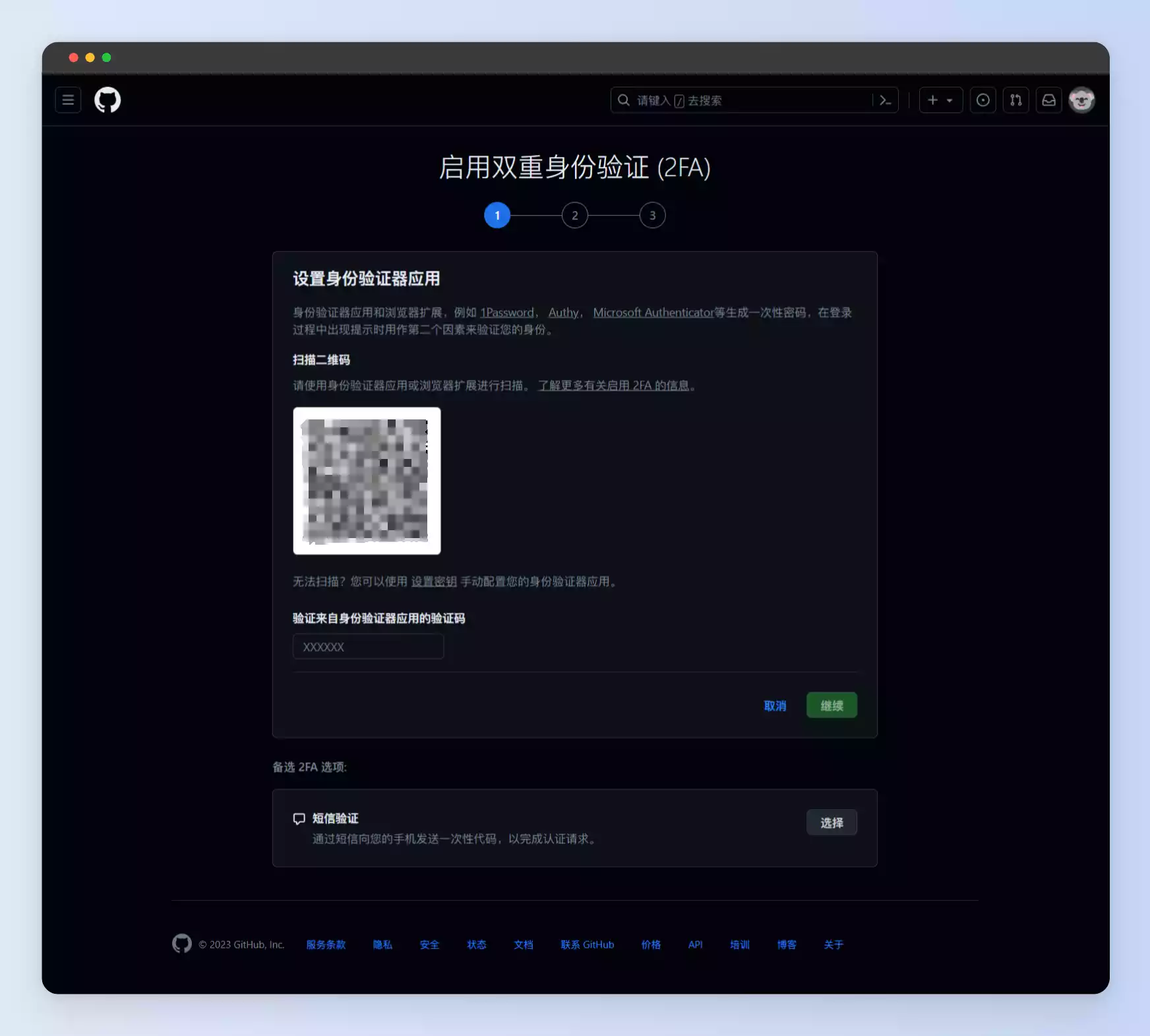1150x1036 pixels.
Task: Open the command palette icon
Action: point(886,100)
